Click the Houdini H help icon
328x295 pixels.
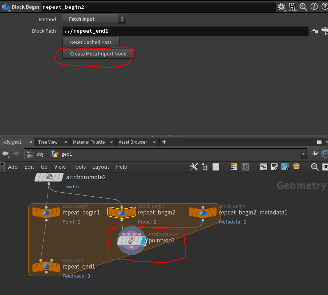pyautogui.click(x=292, y=7)
